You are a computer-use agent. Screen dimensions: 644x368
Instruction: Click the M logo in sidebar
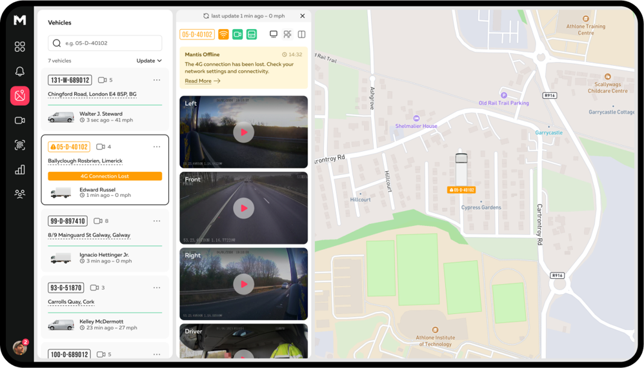tap(20, 20)
